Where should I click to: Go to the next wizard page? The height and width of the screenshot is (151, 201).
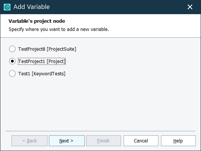point(67,141)
